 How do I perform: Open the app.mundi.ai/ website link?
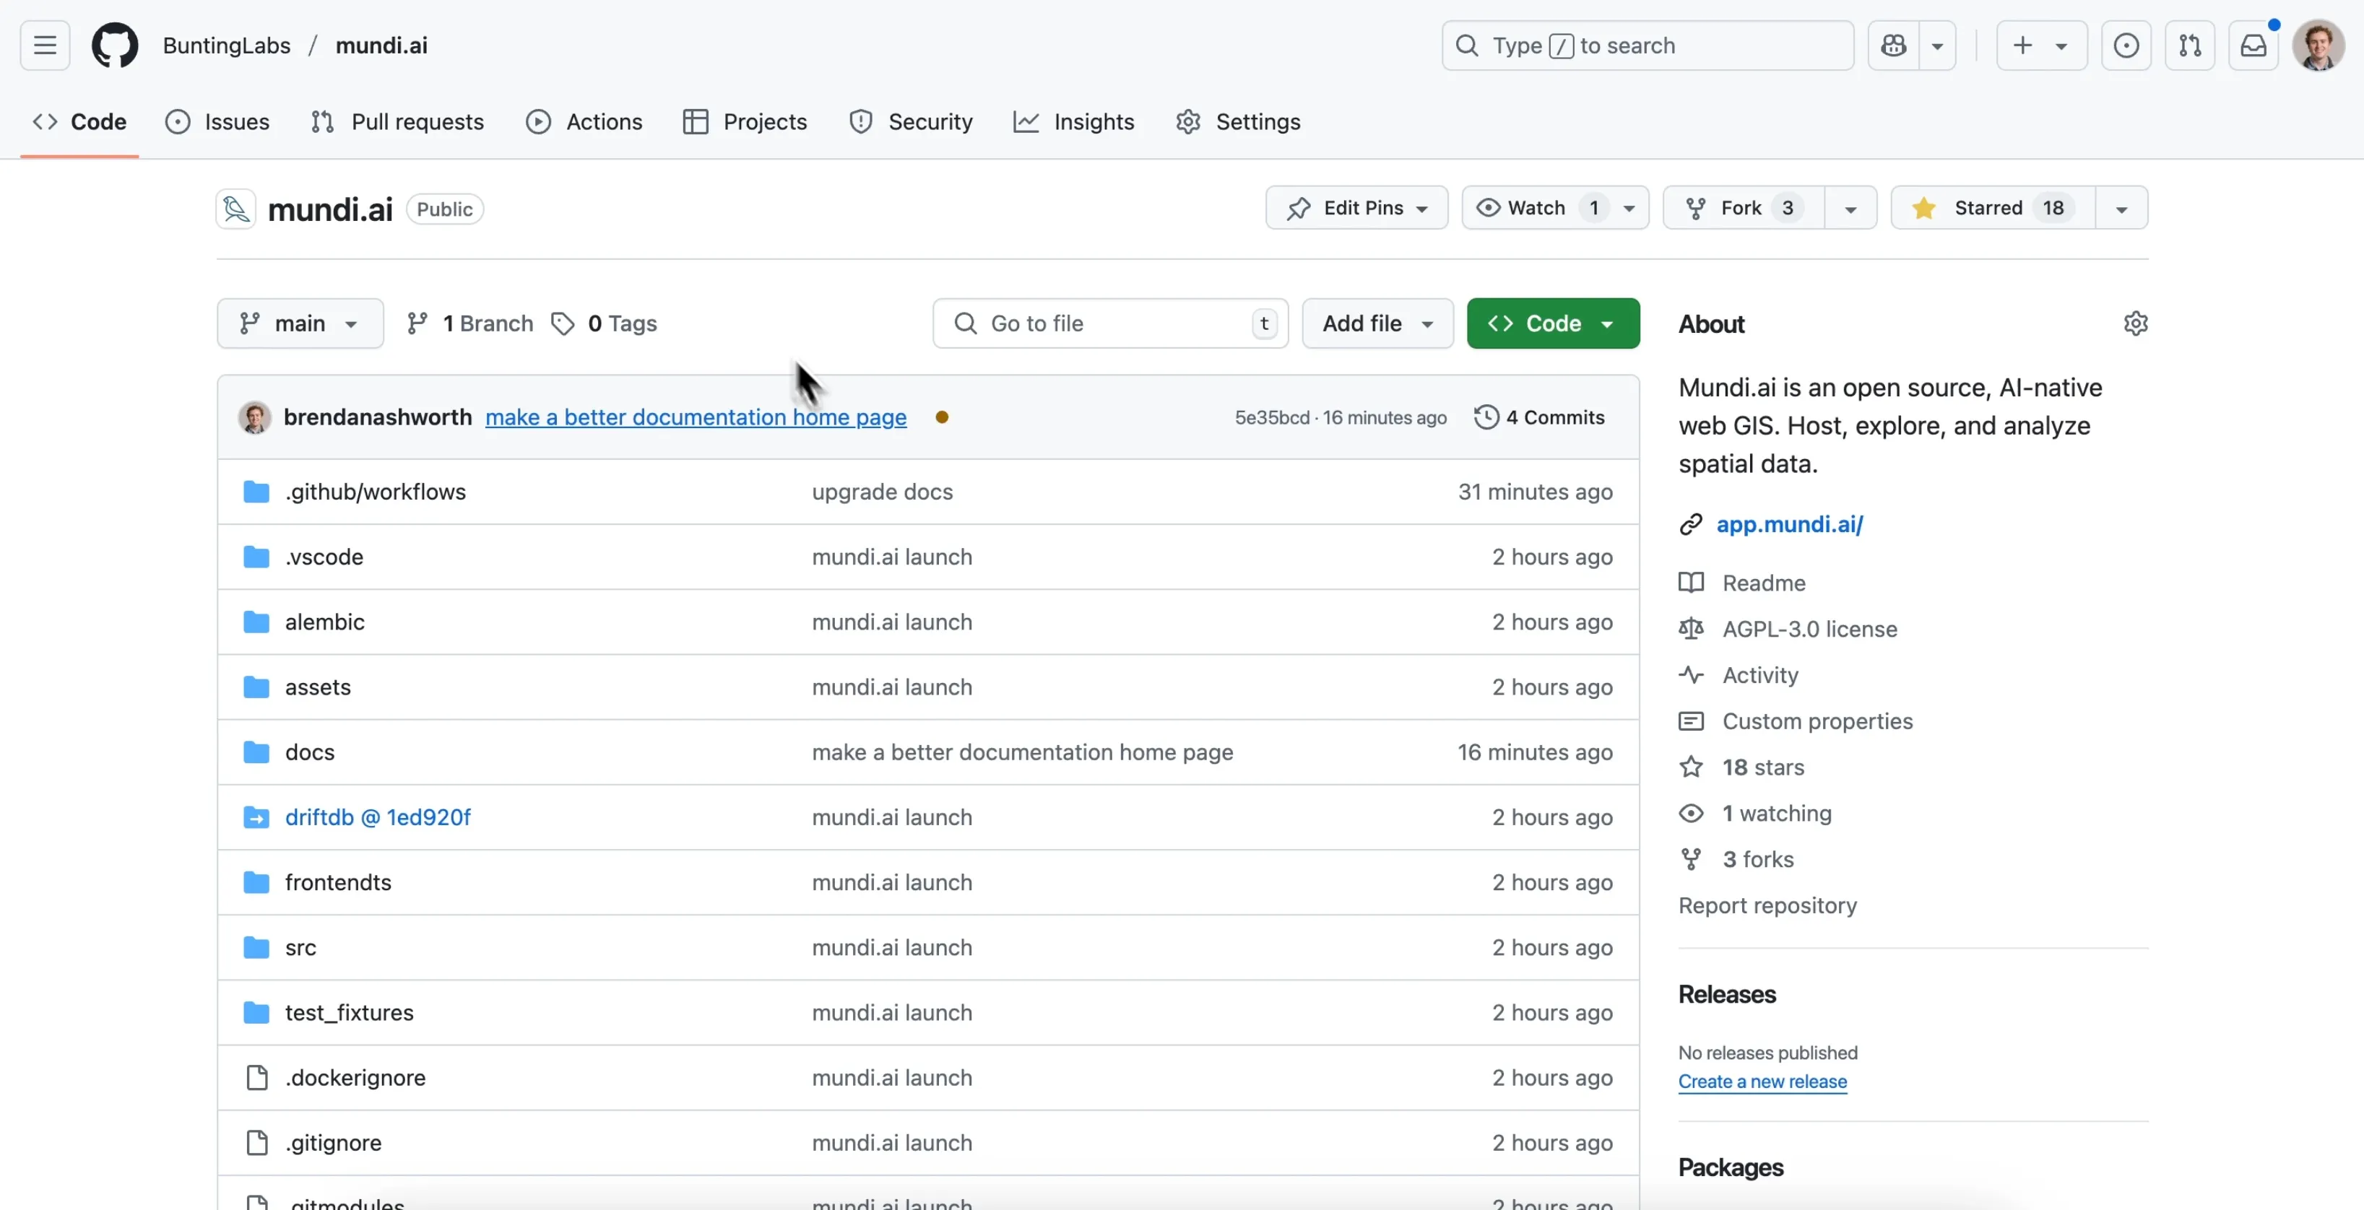click(x=1790, y=525)
